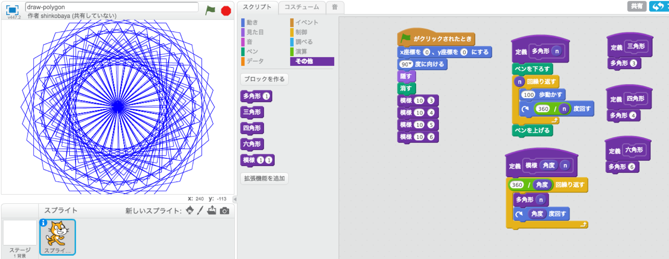Image resolution: width=669 pixels, height=259 pixels.
Task: Open direction dropdown on 90度に向ける block
Action: pos(410,64)
